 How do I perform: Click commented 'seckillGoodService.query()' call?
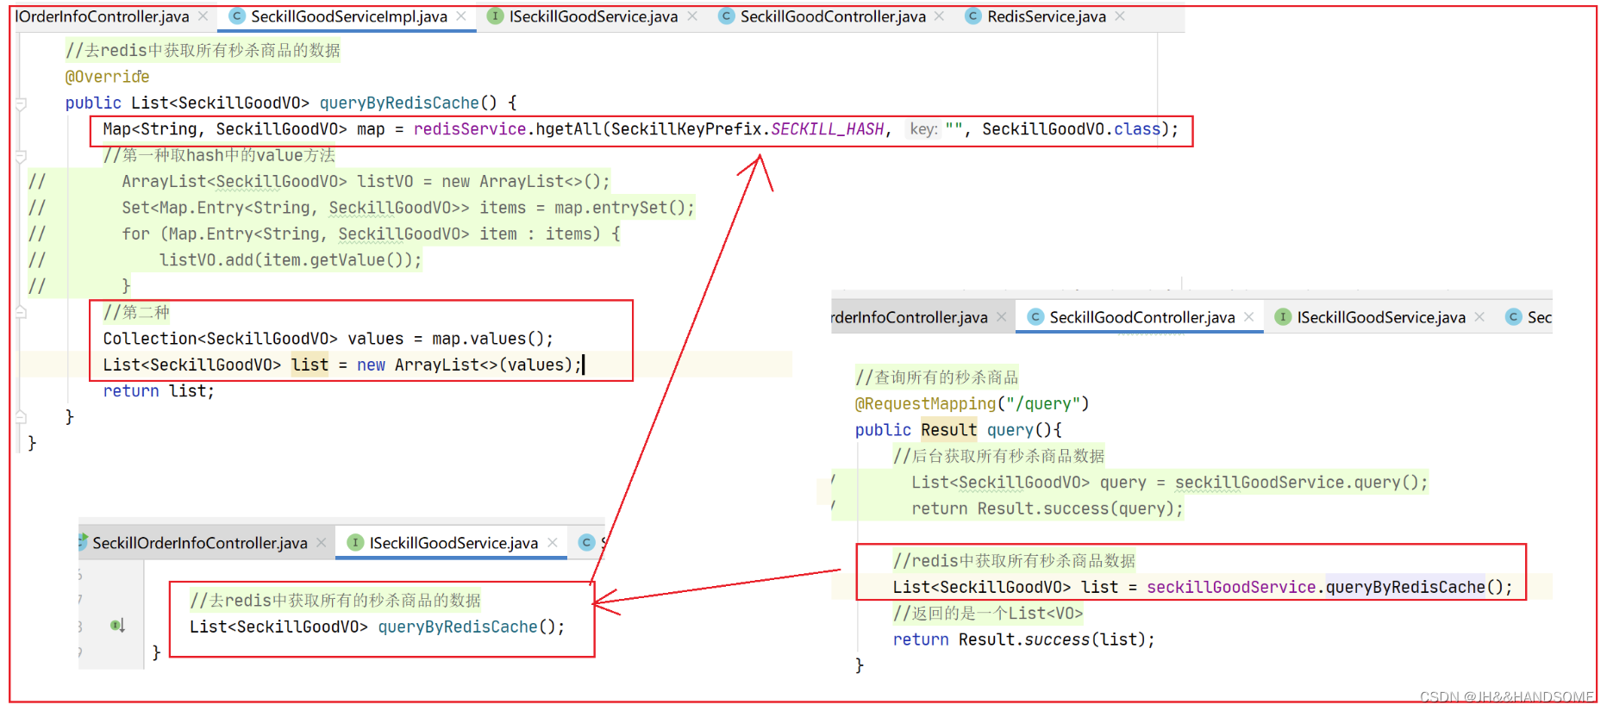1297,483
